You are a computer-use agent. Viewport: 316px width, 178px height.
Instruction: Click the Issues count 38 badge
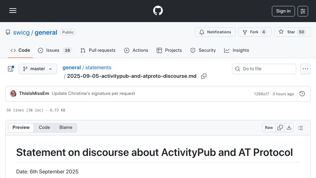tap(67, 50)
